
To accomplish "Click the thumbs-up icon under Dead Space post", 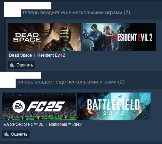I will (x=12, y=65).
